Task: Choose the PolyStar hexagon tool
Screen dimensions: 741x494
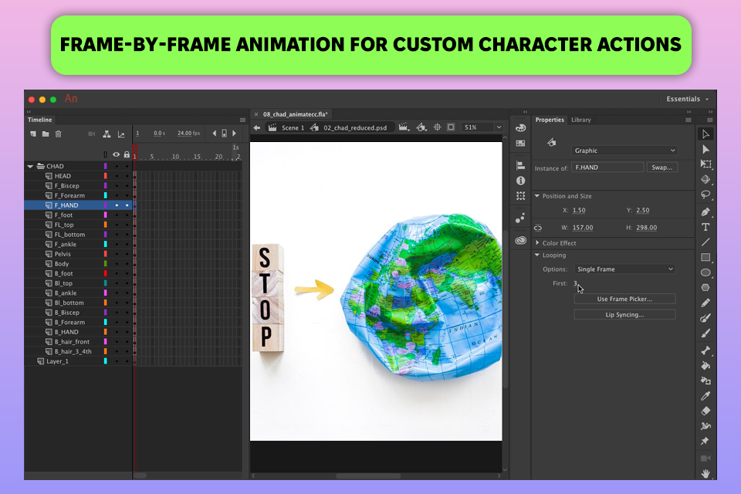Action: click(x=705, y=287)
